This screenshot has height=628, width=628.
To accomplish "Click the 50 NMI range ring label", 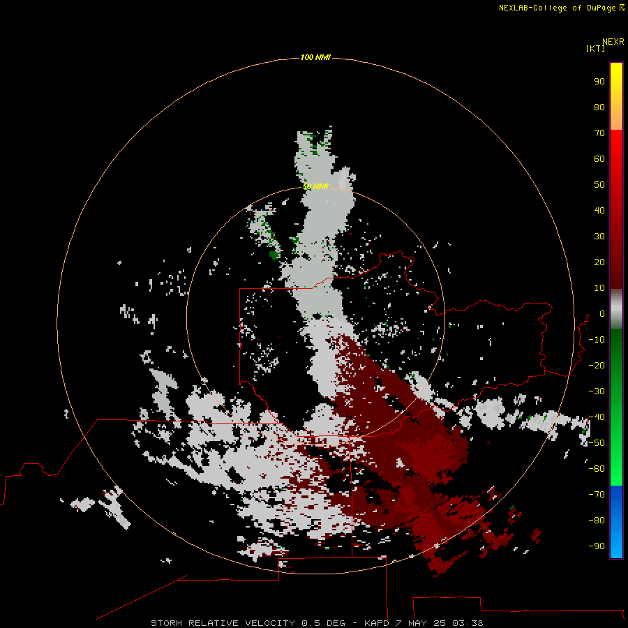I will pyautogui.click(x=315, y=186).
